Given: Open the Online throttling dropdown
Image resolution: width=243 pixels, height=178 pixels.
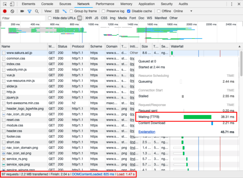Looking at the screenshot, I should (x=182, y=11).
